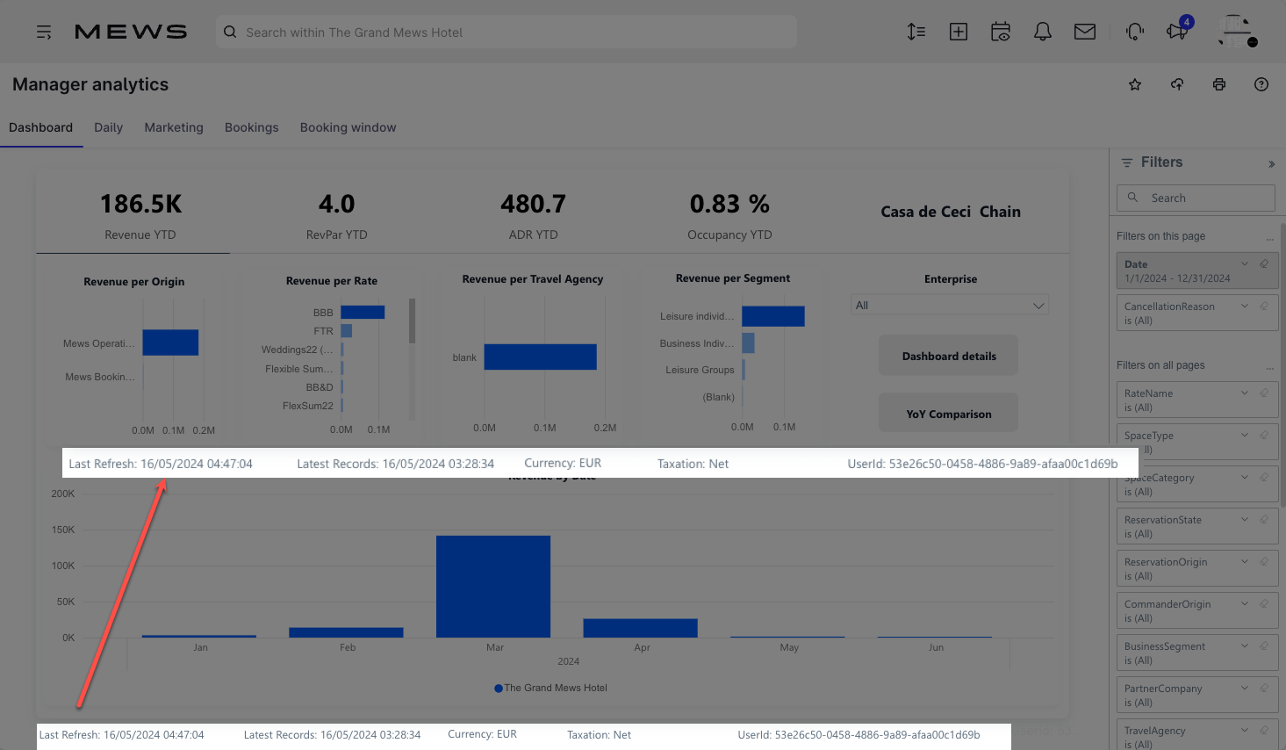Expand the ReservationState filter chevron

(x=1245, y=519)
